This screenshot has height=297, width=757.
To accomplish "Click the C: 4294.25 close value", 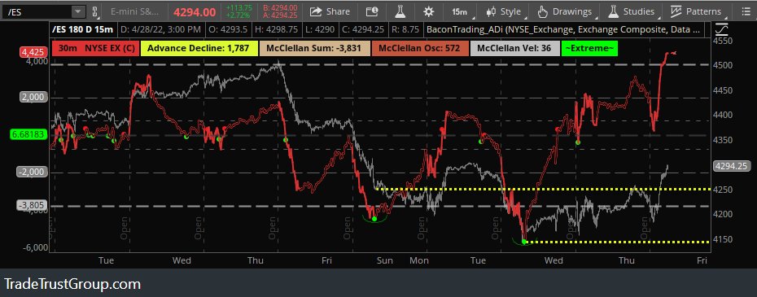I will point(363,29).
